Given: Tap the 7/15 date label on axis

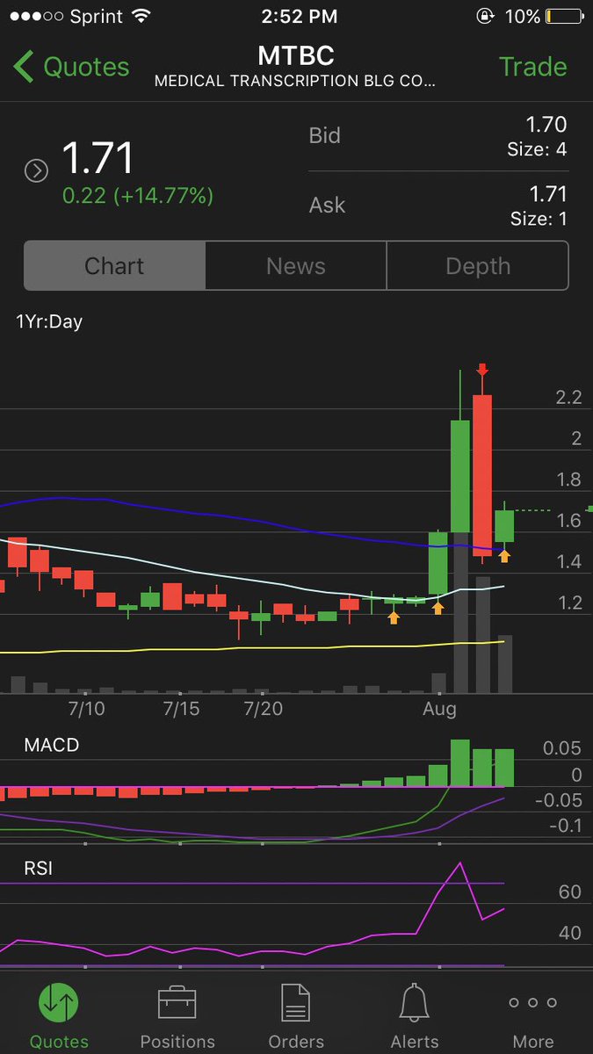Looking at the screenshot, I should (182, 707).
